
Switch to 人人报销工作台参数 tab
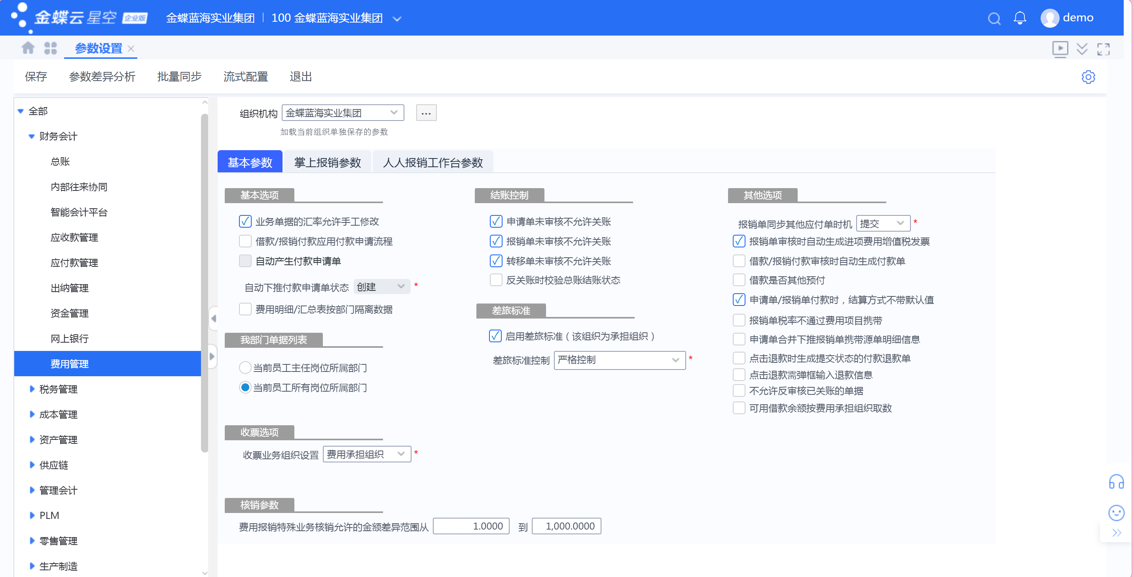[x=432, y=162]
